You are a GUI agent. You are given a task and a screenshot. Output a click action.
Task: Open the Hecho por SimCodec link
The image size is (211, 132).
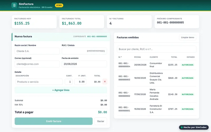pyautogui.click(x=194, y=127)
